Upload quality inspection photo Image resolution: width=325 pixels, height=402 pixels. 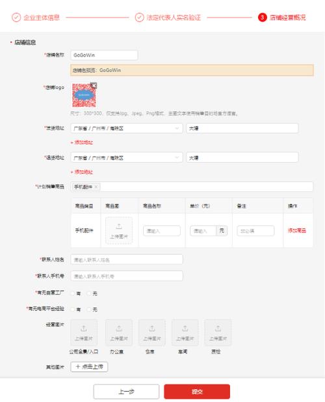(218, 332)
